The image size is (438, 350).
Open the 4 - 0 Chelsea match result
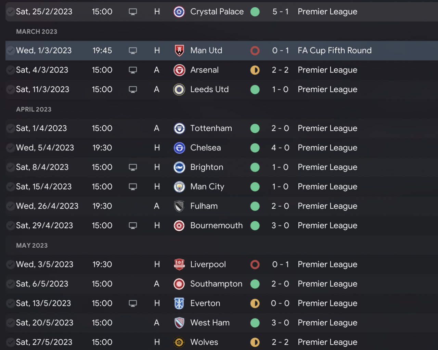pos(280,148)
